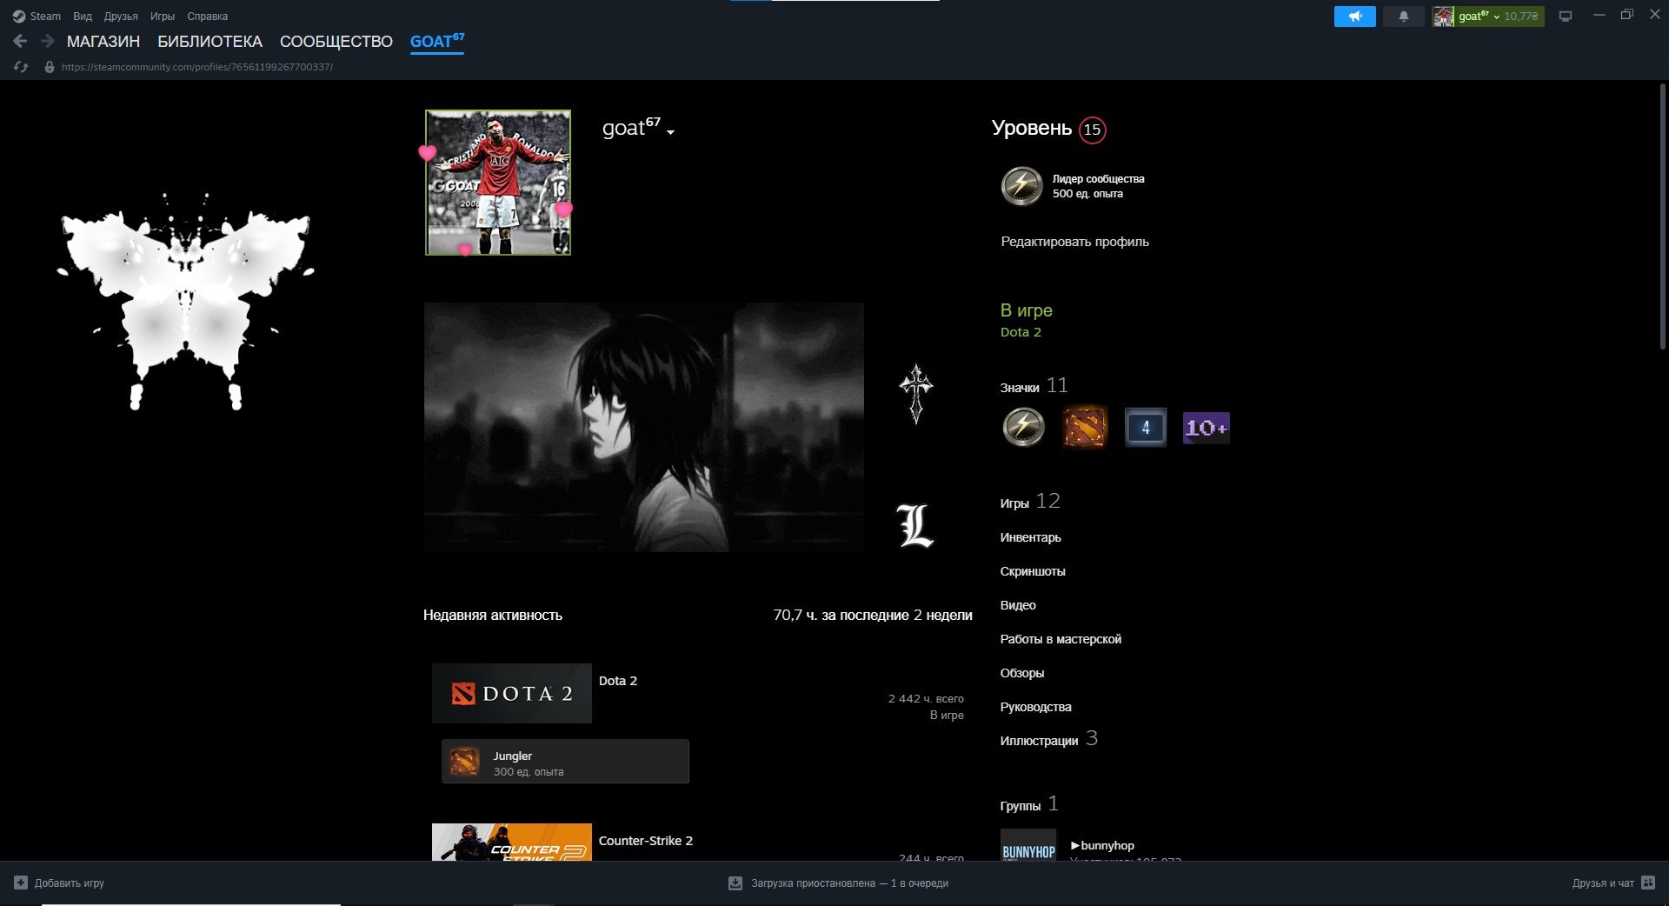Click the blue number 4 badge
The width and height of the screenshot is (1669, 906).
(x=1146, y=427)
